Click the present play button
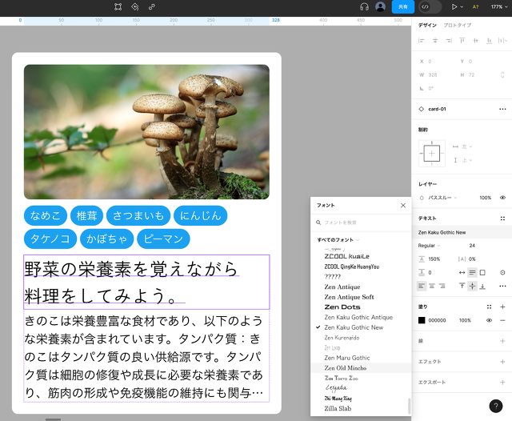This screenshot has height=421, width=512. click(x=454, y=6)
